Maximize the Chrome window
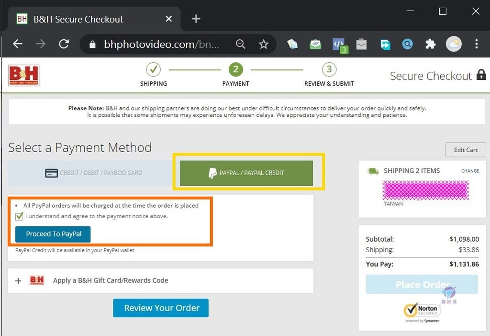 pyautogui.click(x=443, y=11)
